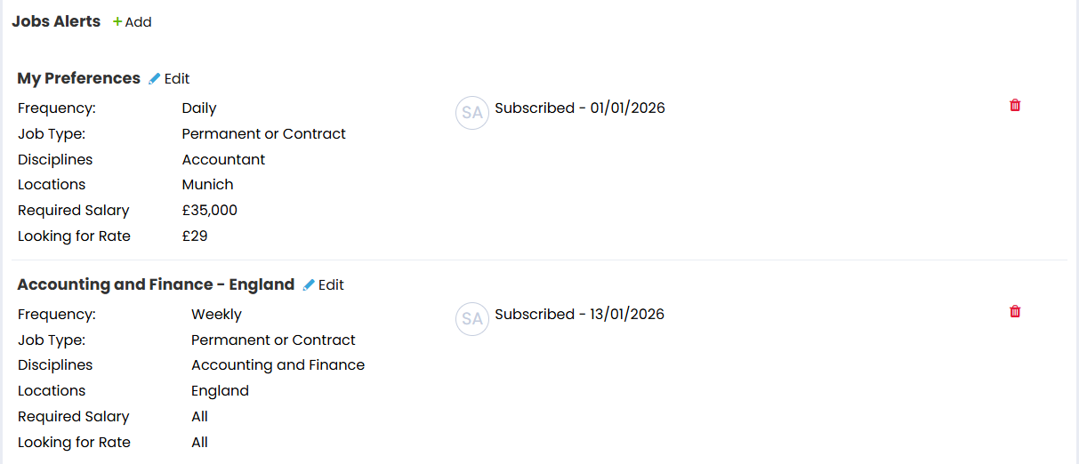Open the Edit link for My Preferences
The image size is (1079, 464).
point(177,78)
